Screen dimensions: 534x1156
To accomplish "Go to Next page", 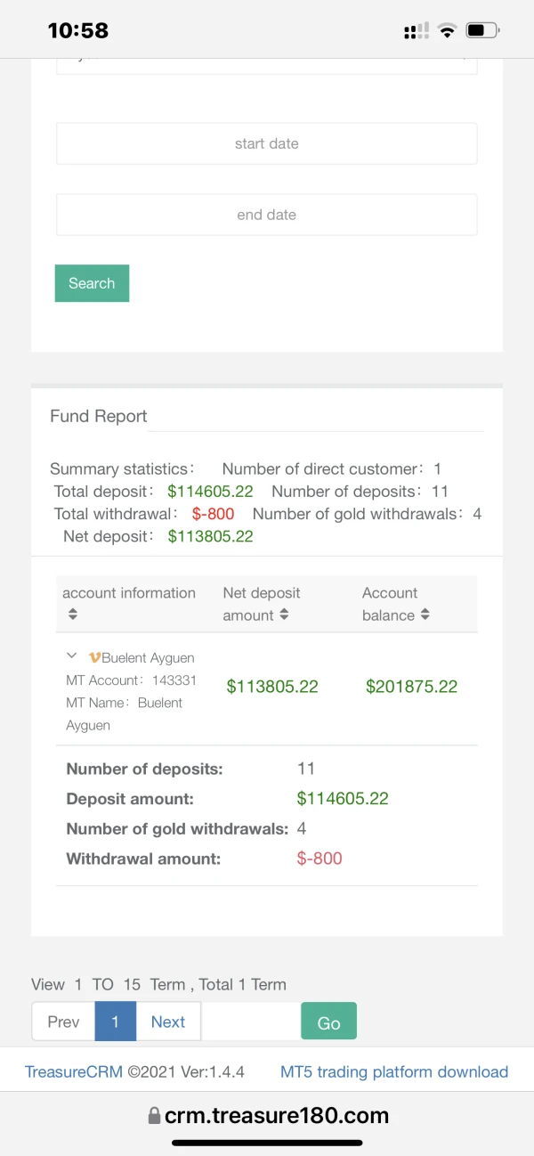I will pyautogui.click(x=168, y=1022).
